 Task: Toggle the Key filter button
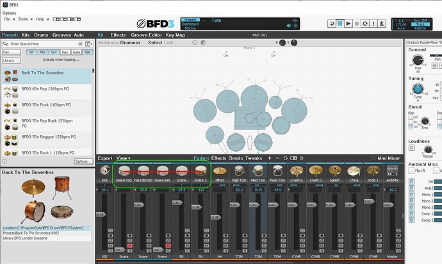[x=65, y=52]
